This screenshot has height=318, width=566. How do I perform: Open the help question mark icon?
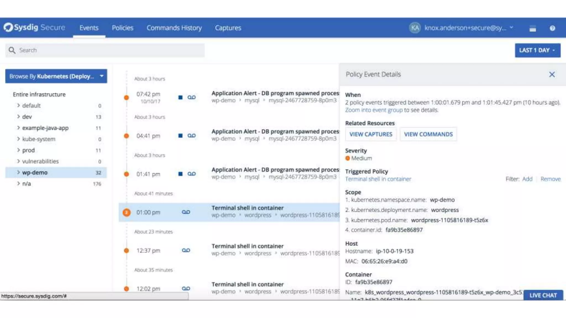(552, 28)
